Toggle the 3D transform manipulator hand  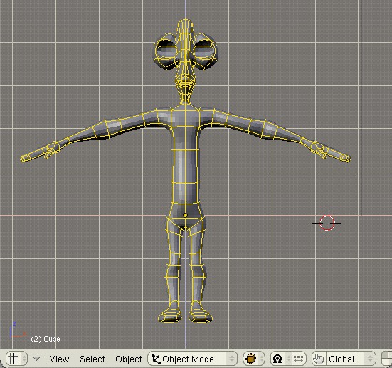tap(319, 359)
